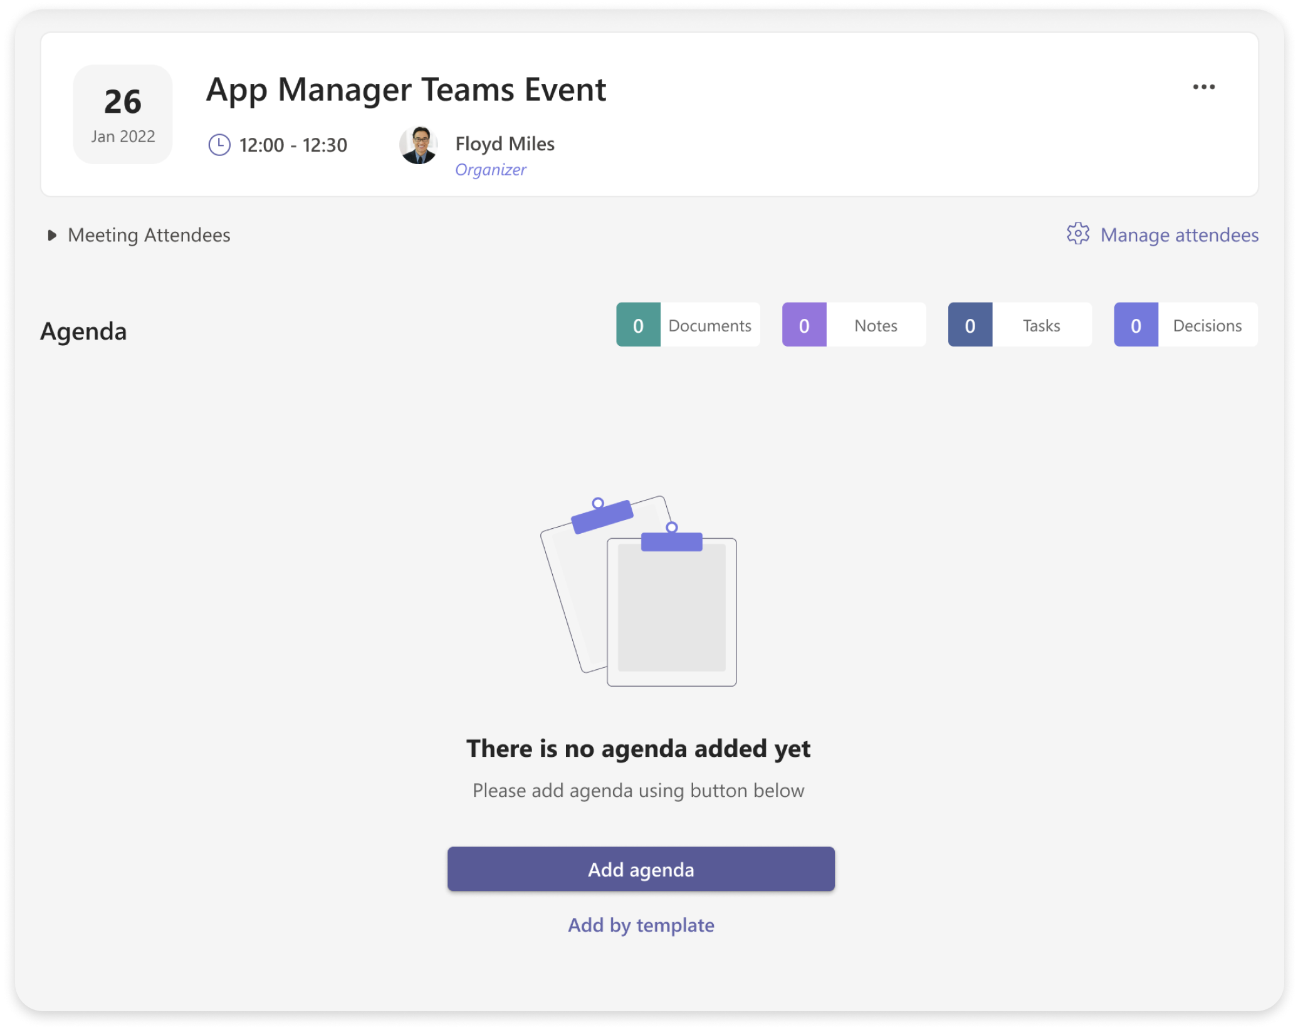The height and width of the screenshot is (1030, 1298).
Task: Switch to the Documents tab
Action: (x=709, y=325)
